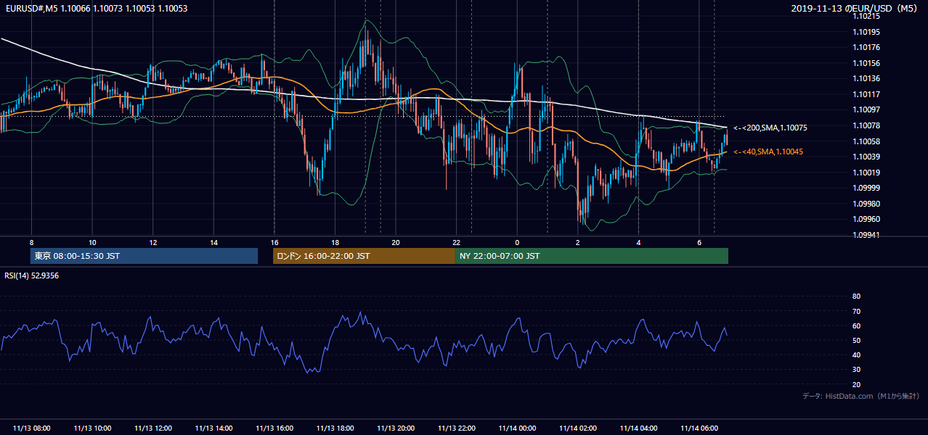Screen dimensions: 928x435
Task: Click the 11/13 12:00 date label
Action: (x=153, y=428)
